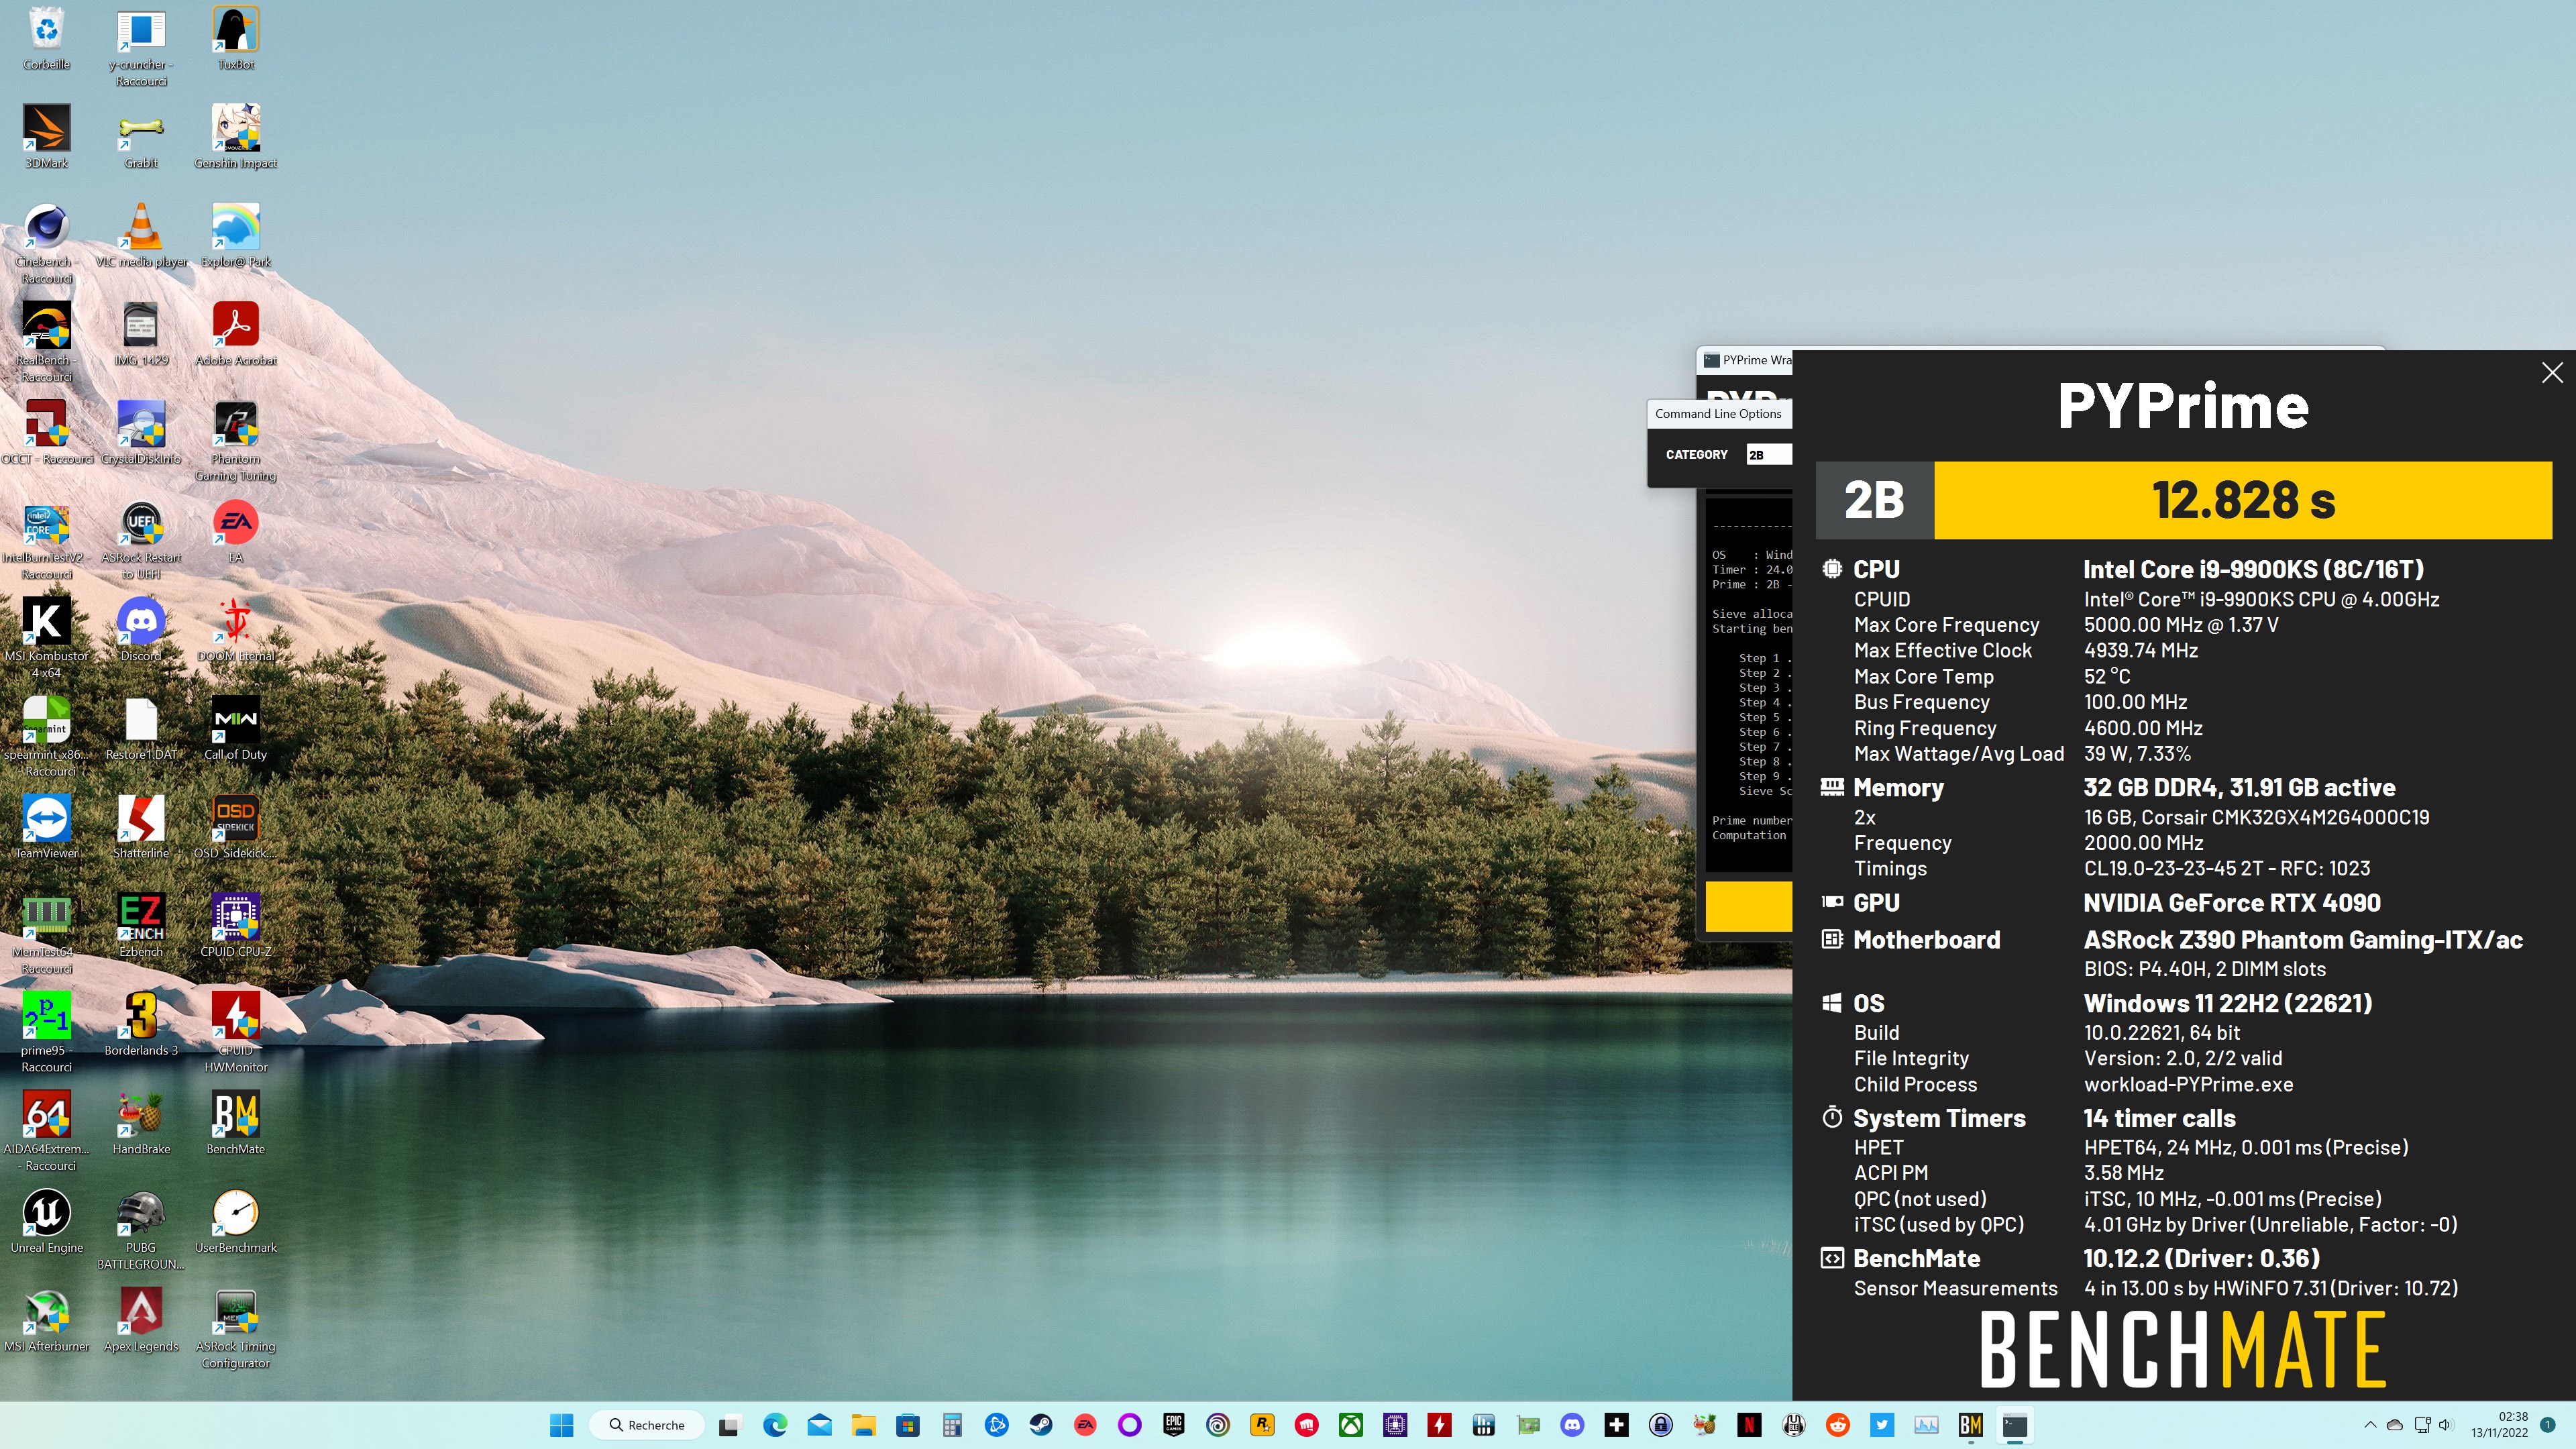Open Adobe Acrobat desktop icon
2576x1449 pixels.
tap(236, 334)
